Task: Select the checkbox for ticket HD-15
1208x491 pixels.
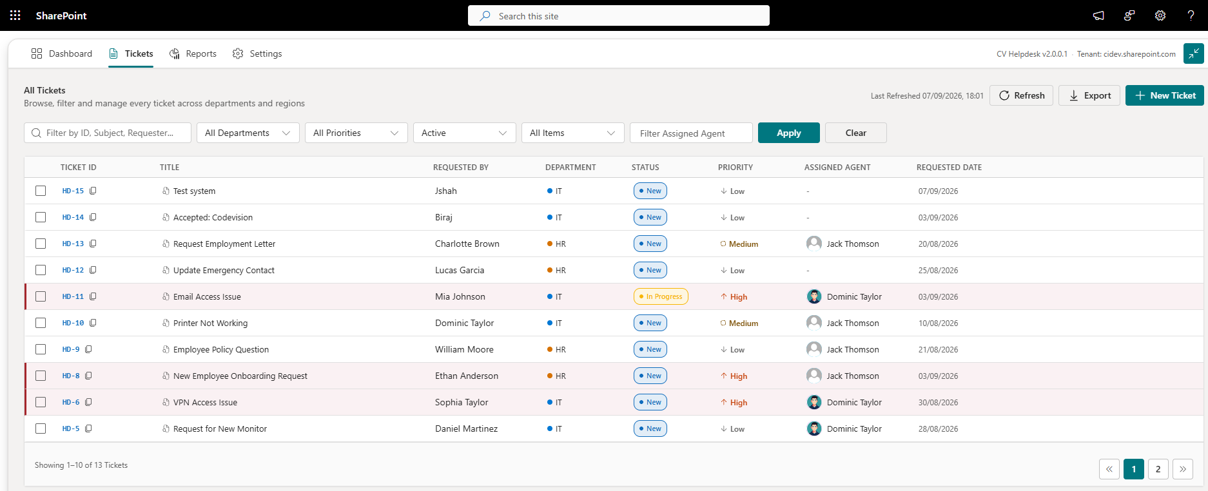Action: point(41,191)
